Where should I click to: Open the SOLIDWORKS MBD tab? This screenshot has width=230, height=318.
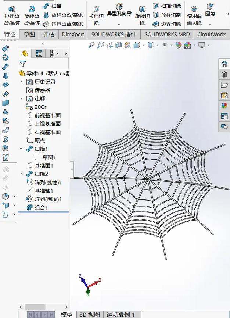167,34
